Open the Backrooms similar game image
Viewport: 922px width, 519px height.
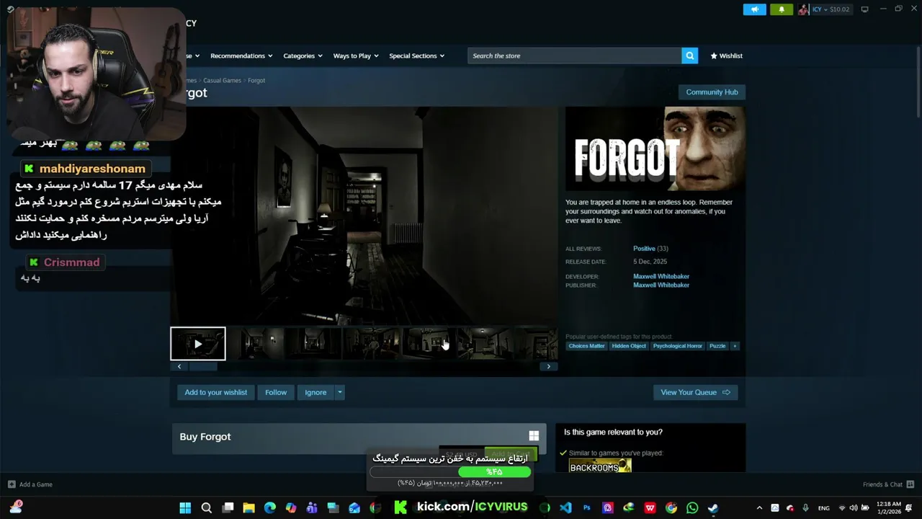coord(600,466)
